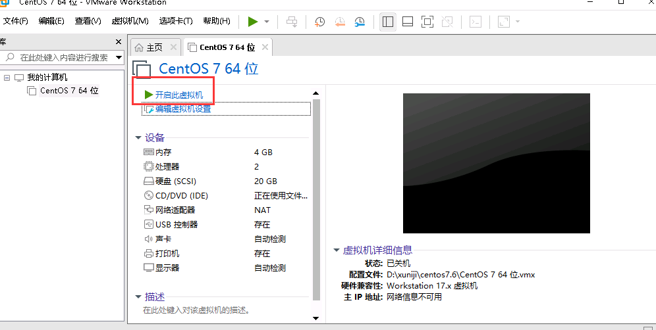Click the device panel vertical scrollbar thumb
The height and width of the screenshot is (330, 656).
pyautogui.click(x=316, y=200)
